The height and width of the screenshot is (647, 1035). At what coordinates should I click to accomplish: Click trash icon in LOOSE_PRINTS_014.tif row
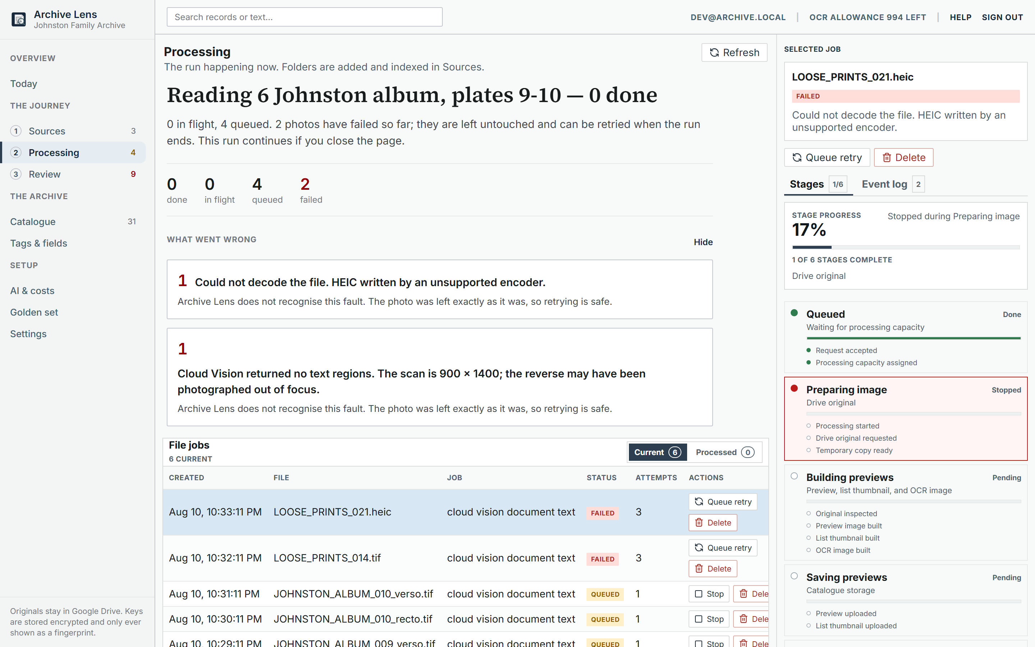699,568
